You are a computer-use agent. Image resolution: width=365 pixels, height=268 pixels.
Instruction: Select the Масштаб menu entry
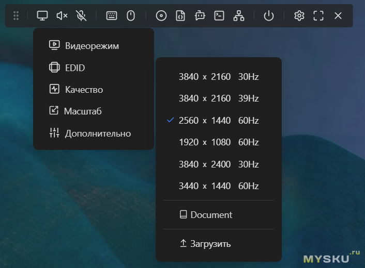[x=82, y=111]
